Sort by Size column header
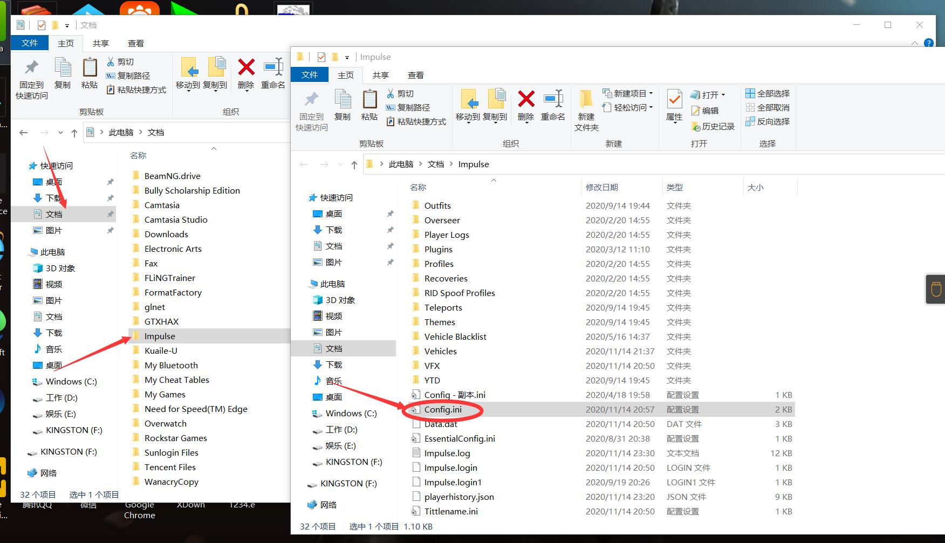This screenshot has width=945, height=543. coord(756,187)
